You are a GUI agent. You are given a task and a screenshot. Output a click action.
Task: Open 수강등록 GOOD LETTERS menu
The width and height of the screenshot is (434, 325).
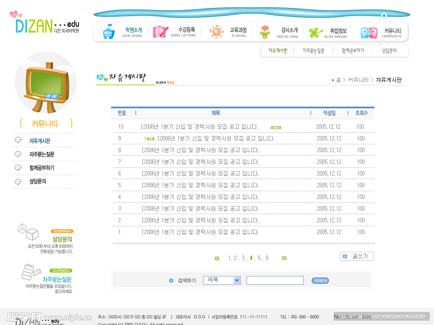click(x=184, y=32)
